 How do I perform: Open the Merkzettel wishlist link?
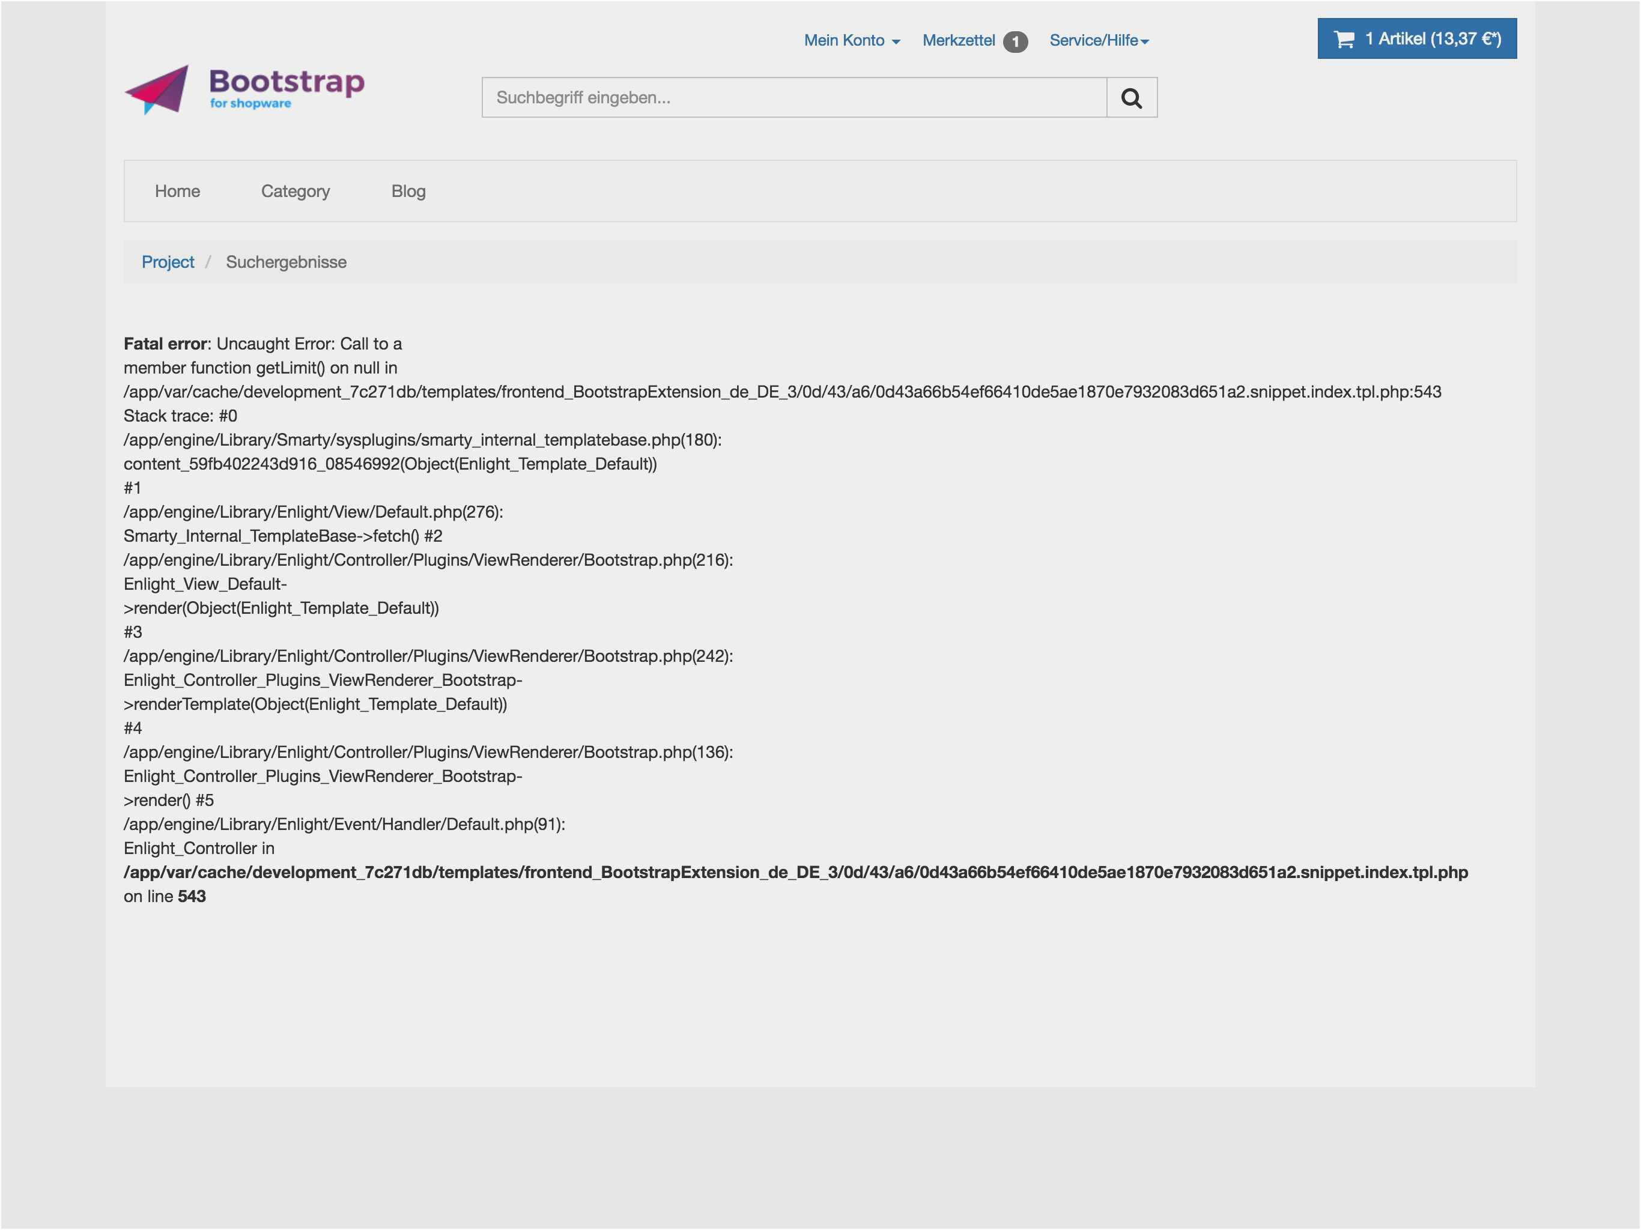click(957, 40)
